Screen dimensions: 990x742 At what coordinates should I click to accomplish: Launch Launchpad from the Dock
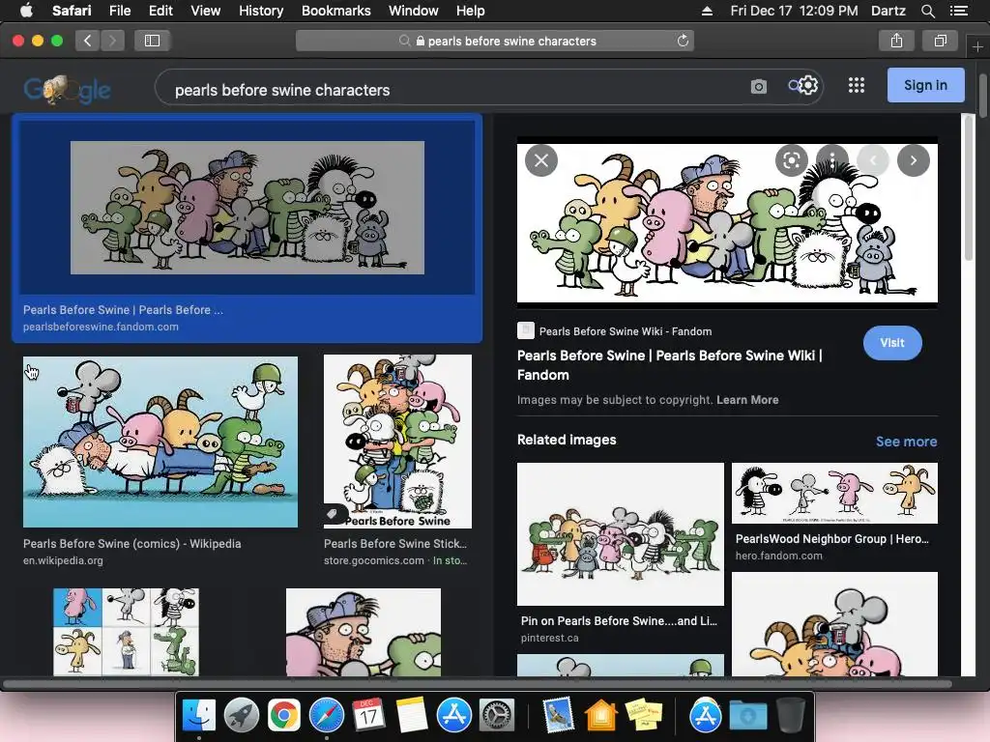pos(241,716)
